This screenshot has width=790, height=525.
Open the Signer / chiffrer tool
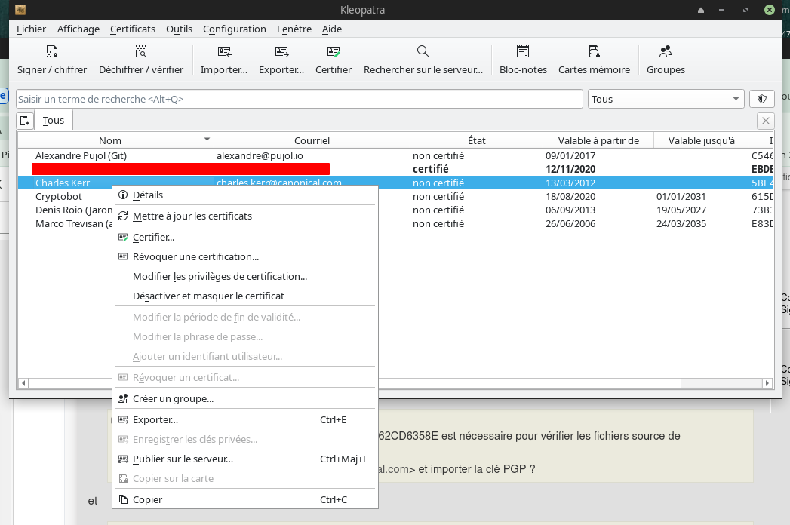click(x=52, y=60)
